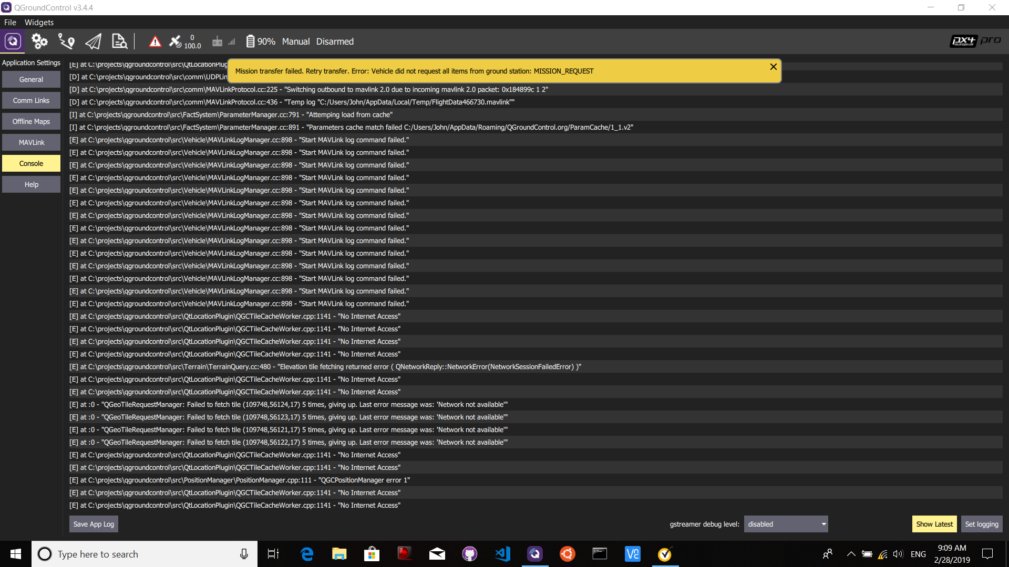Select the Offline Maps section
This screenshot has width=1009, height=567.
[x=31, y=121]
